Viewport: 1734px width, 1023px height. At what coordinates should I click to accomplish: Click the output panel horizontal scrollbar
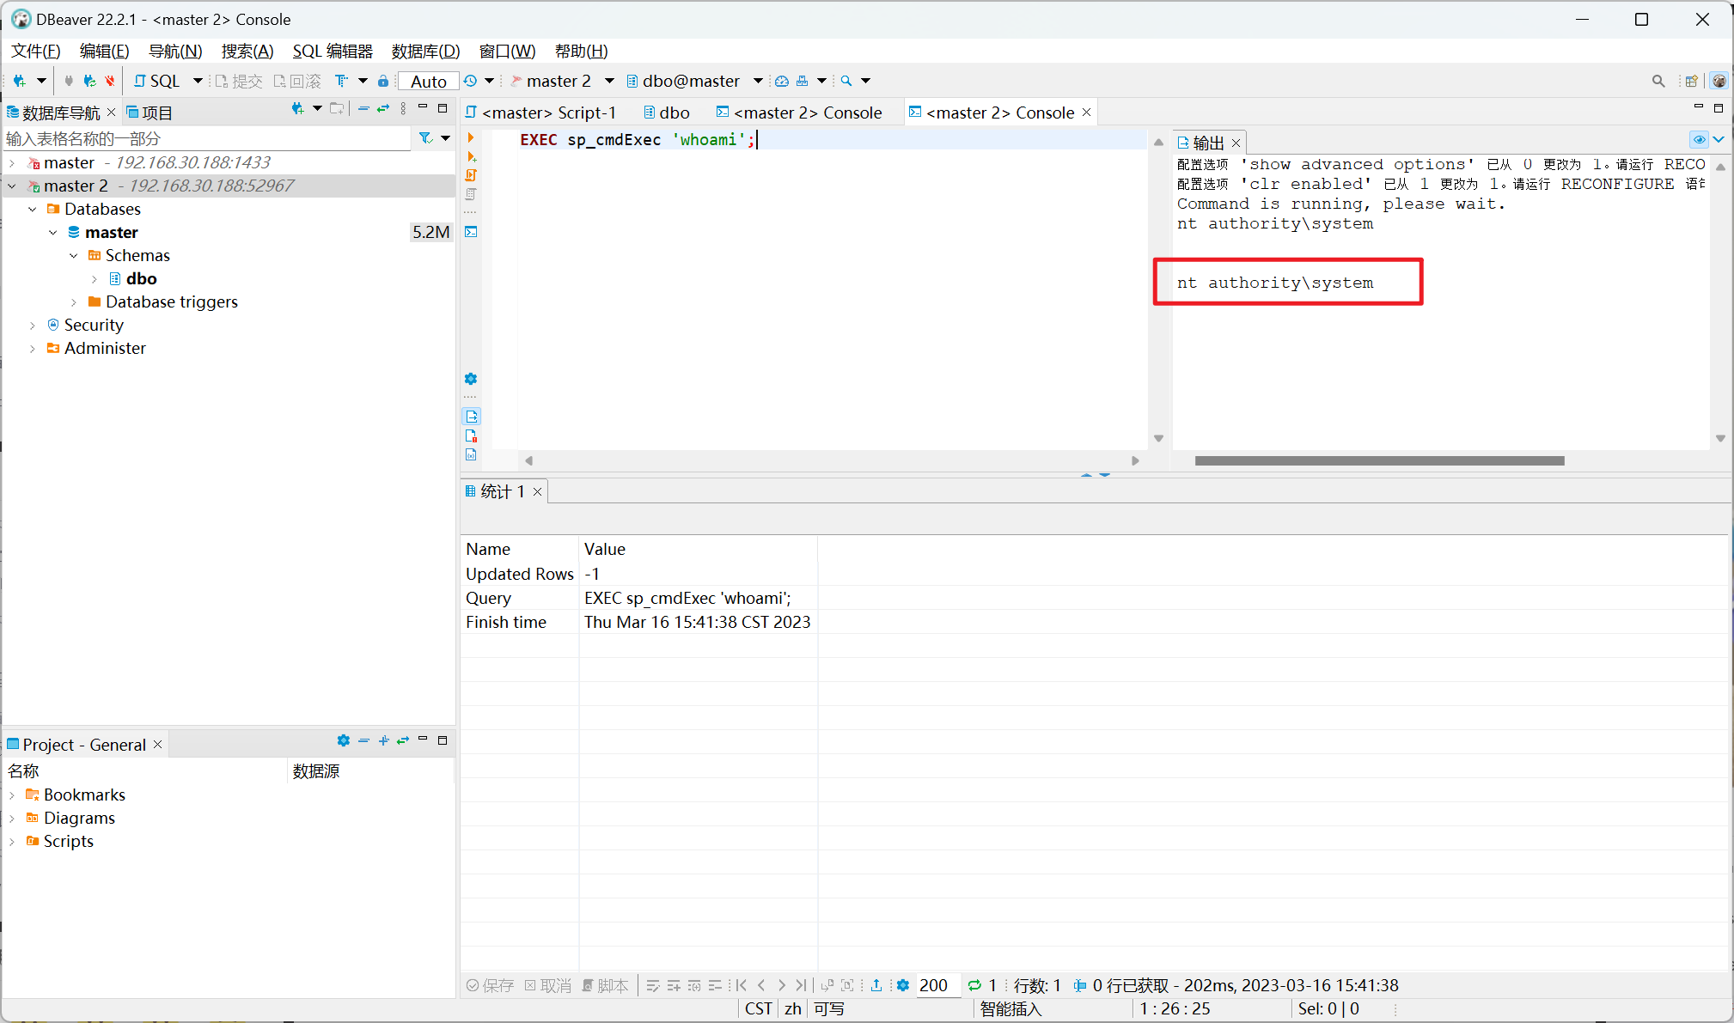(x=1379, y=460)
